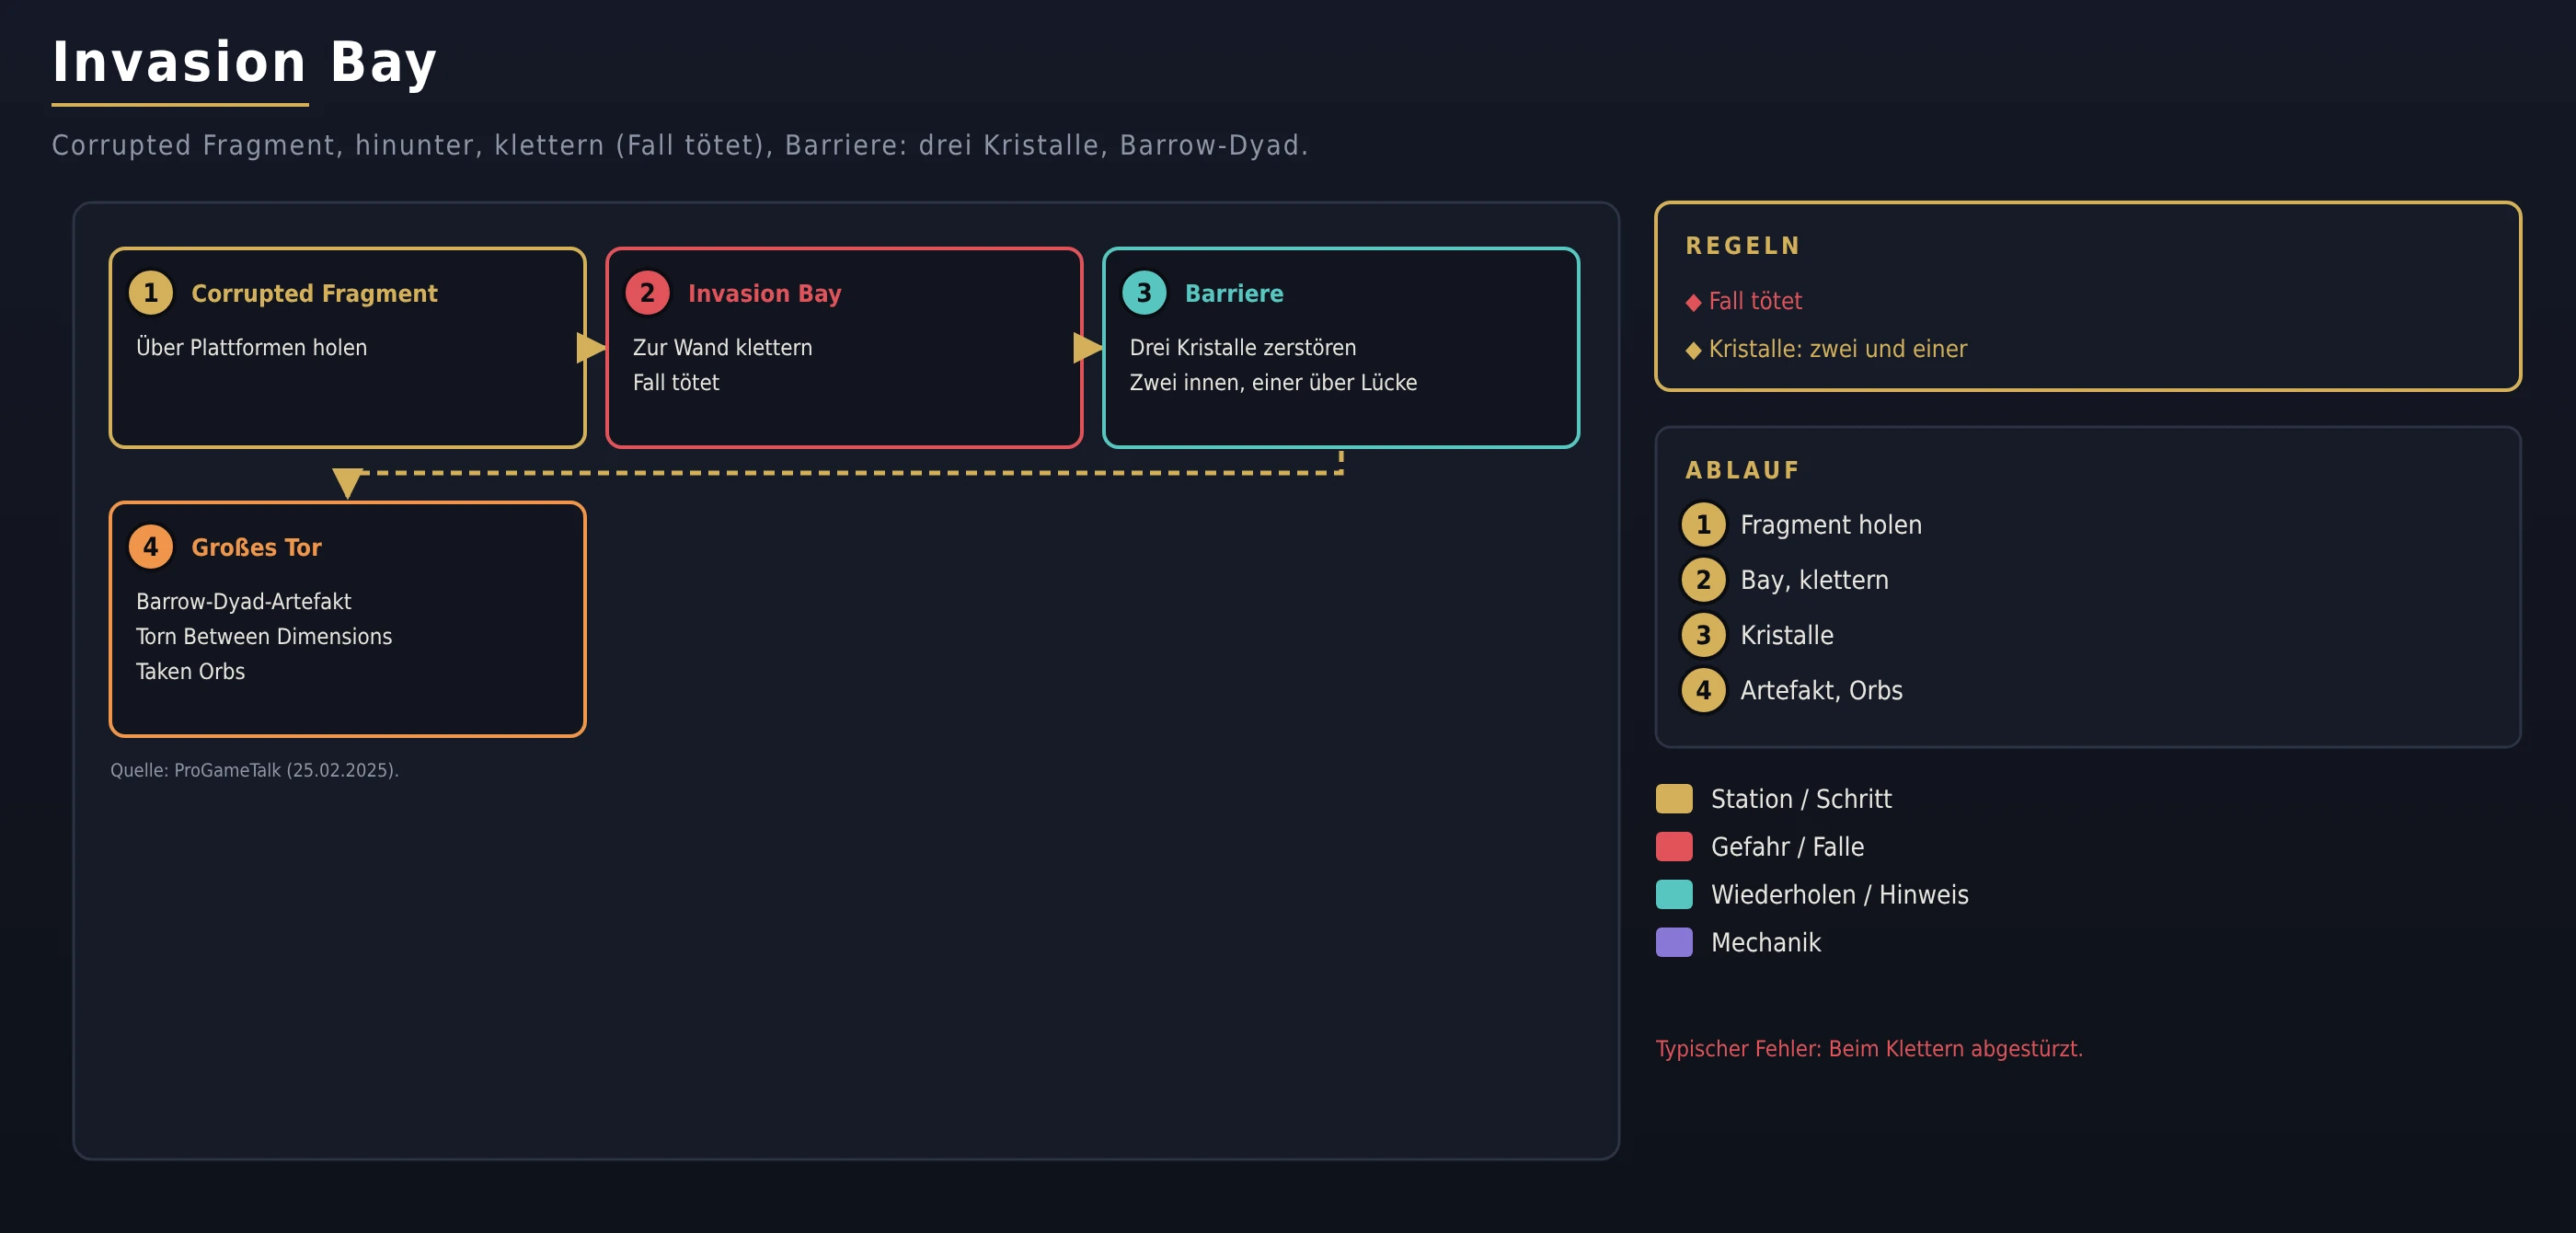Click the red diamond bullet before Fall tötet
Viewport: 2576px width, 1233px height.
(x=1693, y=302)
